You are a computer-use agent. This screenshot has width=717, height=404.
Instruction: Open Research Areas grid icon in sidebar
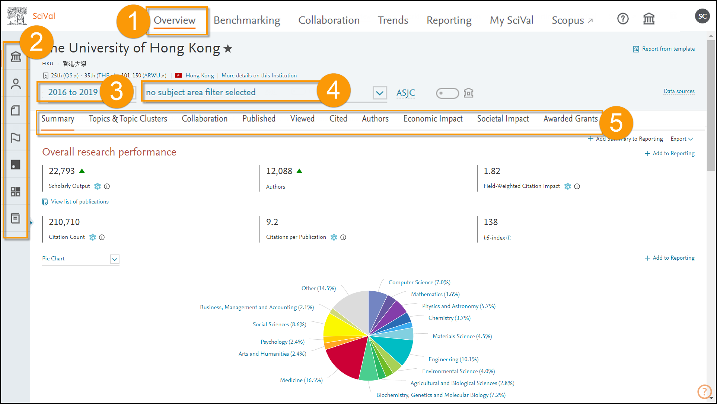tap(16, 192)
